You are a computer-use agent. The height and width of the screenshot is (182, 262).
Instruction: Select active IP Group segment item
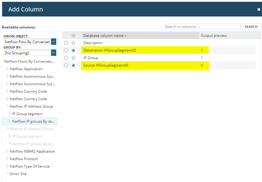(x=27, y=114)
